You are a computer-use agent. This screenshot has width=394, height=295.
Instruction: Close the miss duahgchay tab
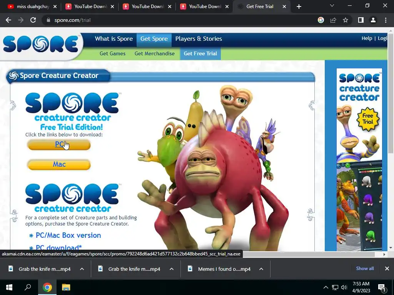[55, 7]
